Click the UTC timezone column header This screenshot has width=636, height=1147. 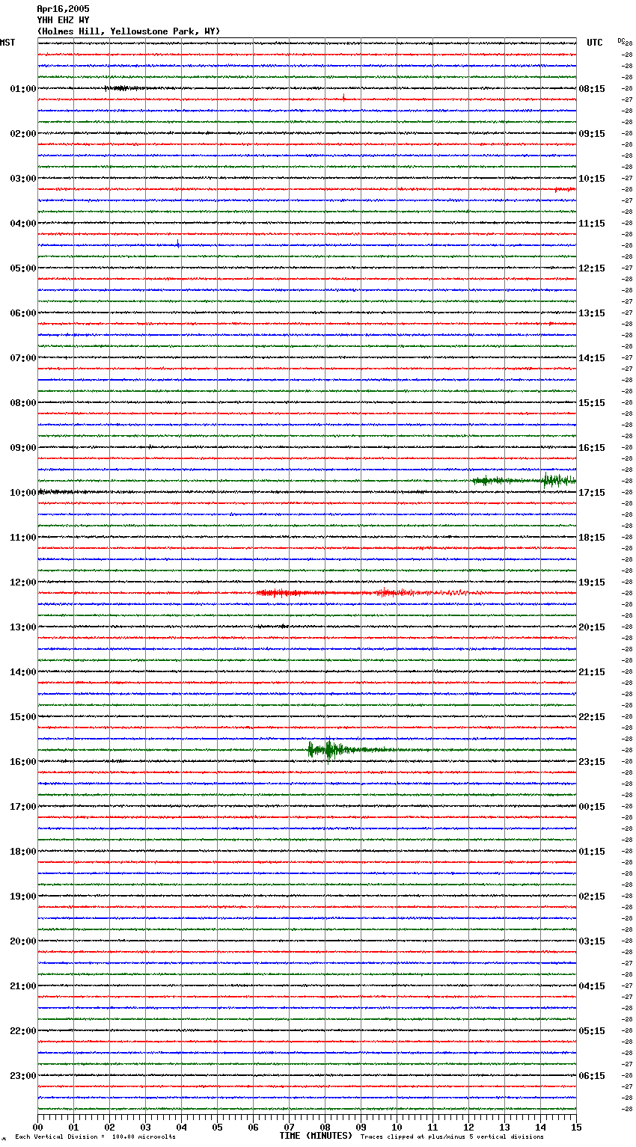pos(594,43)
